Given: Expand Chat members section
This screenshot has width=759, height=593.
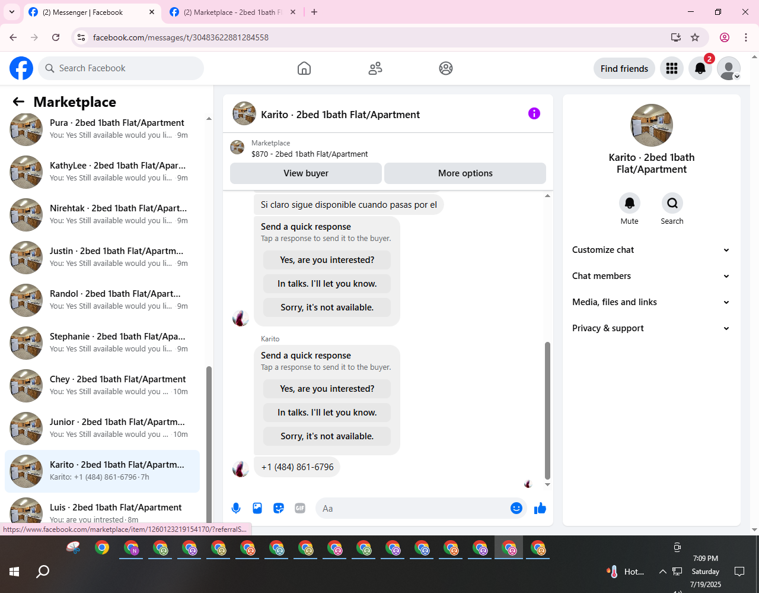Looking at the screenshot, I should click(x=651, y=276).
